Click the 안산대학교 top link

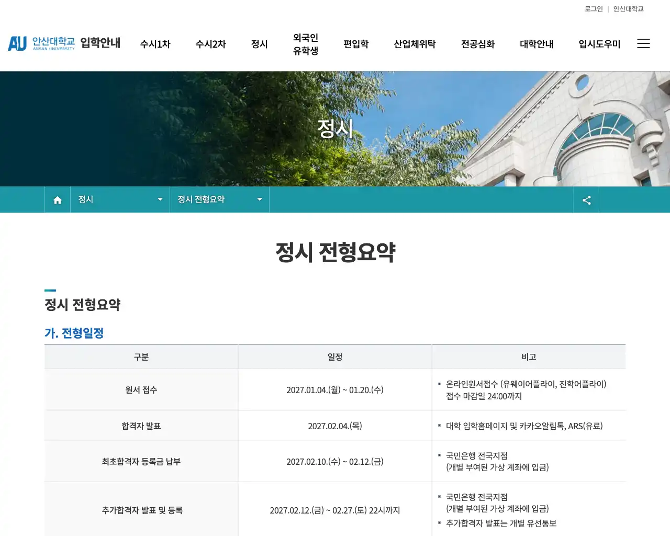(629, 9)
